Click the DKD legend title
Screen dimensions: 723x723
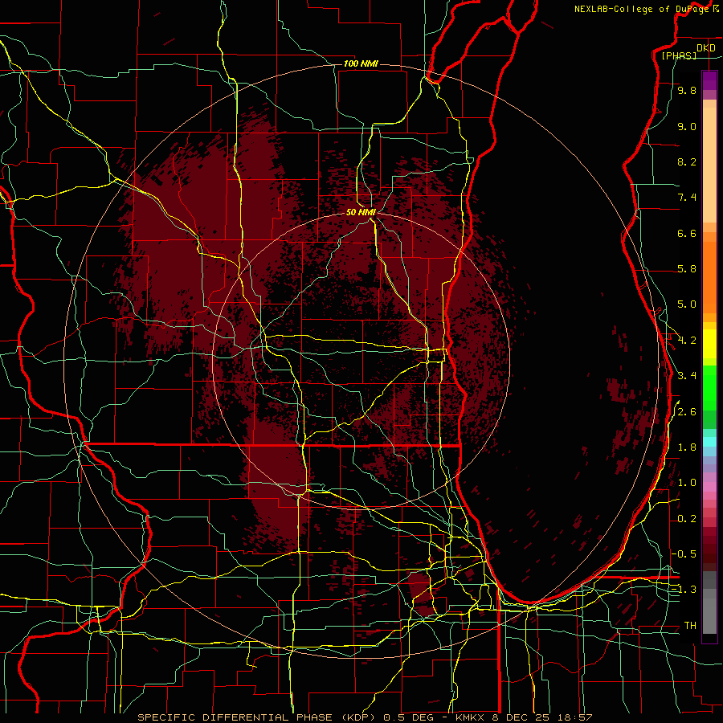[706, 47]
